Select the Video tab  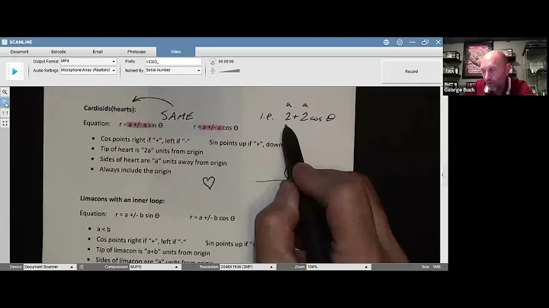coord(176,52)
